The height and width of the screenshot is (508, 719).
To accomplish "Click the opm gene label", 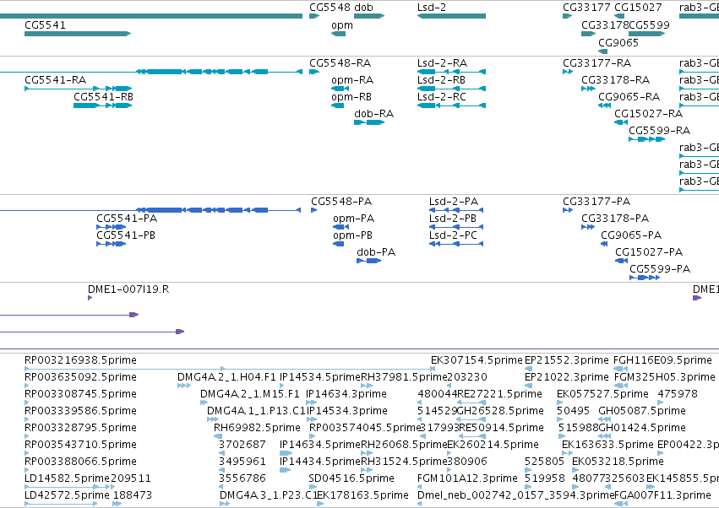I will click(x=342, y=25).
